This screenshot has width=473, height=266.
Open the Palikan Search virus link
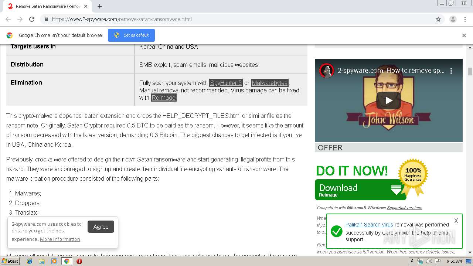[x=369, y=225]
